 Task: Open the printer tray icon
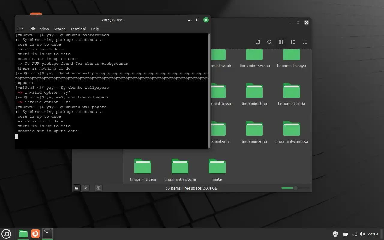pos(345,234)
